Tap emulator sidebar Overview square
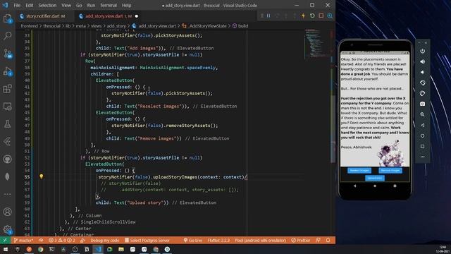Image resolution: width=451 pixels, height=254 pixels. (422, 146)
